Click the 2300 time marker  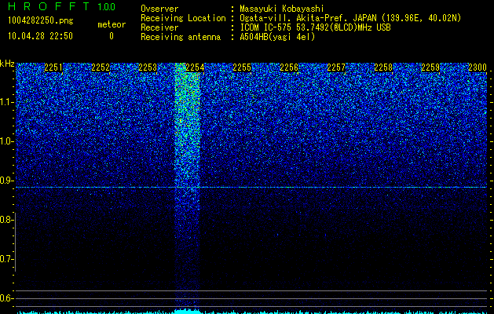(478, 68)
